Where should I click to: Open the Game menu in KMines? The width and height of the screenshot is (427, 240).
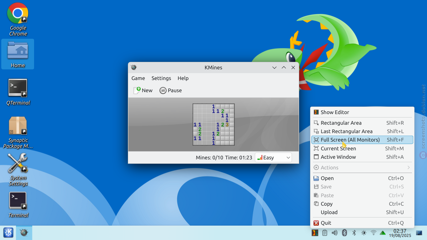coord(138,78)
